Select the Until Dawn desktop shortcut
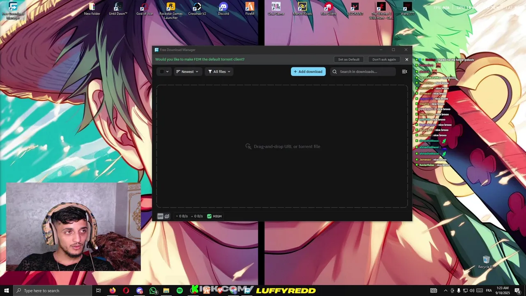Viewport: 526px width, 296px height. 118,9
